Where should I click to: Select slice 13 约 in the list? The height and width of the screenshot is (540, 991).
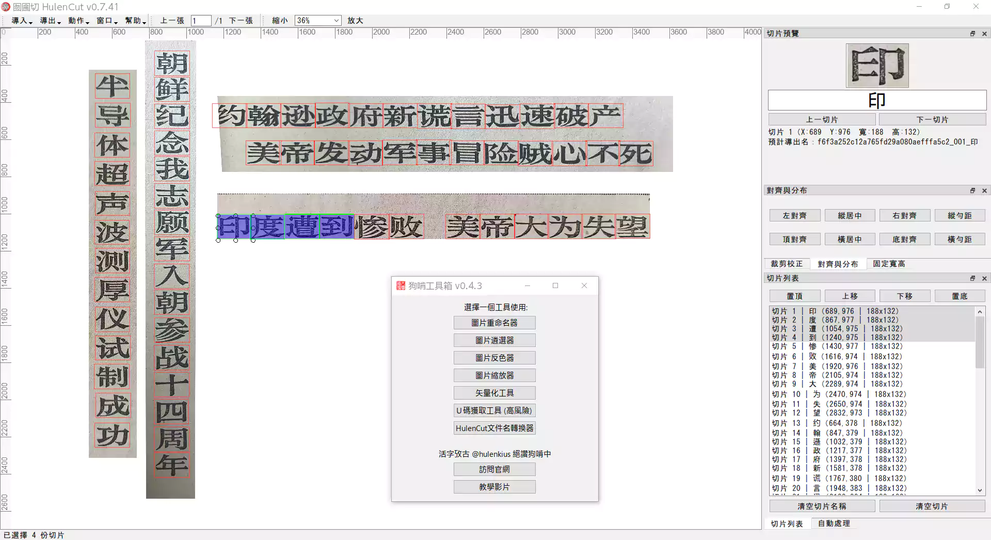872,423
